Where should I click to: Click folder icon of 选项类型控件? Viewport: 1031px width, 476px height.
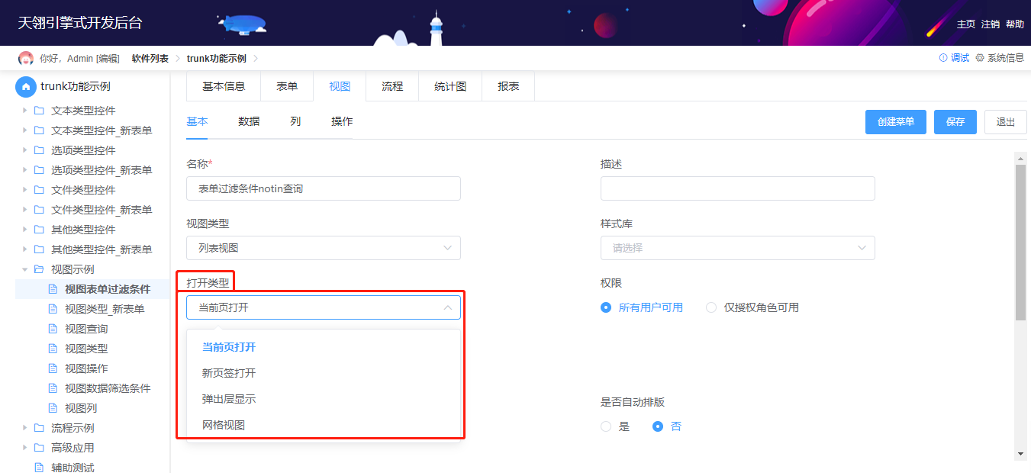[x=39, y=150]
